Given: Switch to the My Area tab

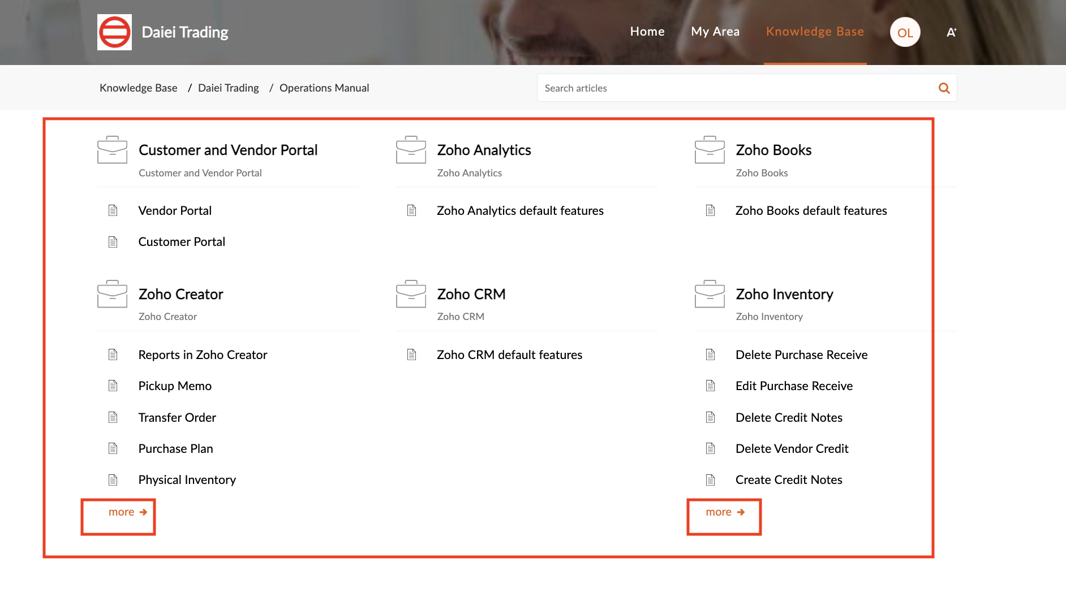Looking at the screenshot, I should 715,32.
